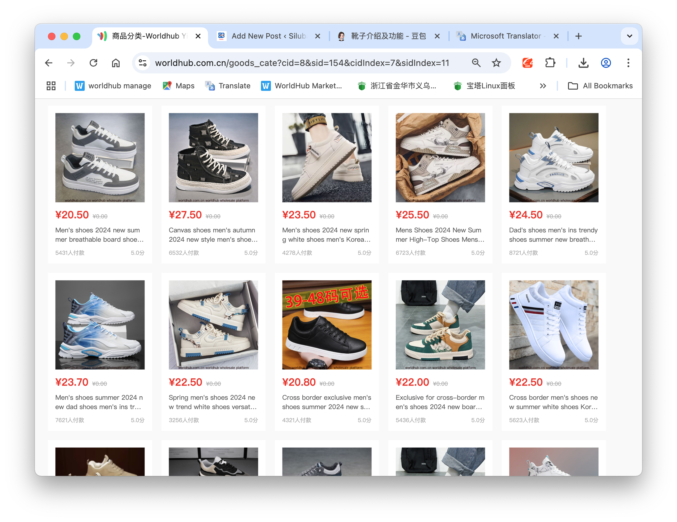
Task: Open the apps grid in bookmarks bar
Action: (x=51, y=86)
